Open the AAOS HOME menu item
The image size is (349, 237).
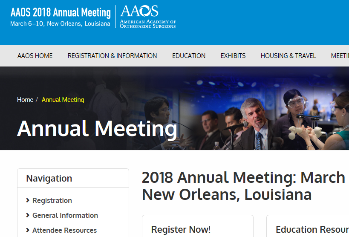point(35,56)
